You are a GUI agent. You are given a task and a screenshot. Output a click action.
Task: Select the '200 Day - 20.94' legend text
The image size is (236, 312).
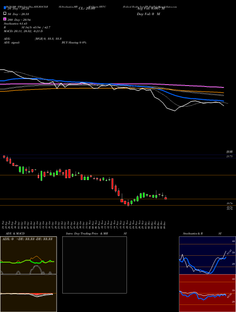pos(19,20)
